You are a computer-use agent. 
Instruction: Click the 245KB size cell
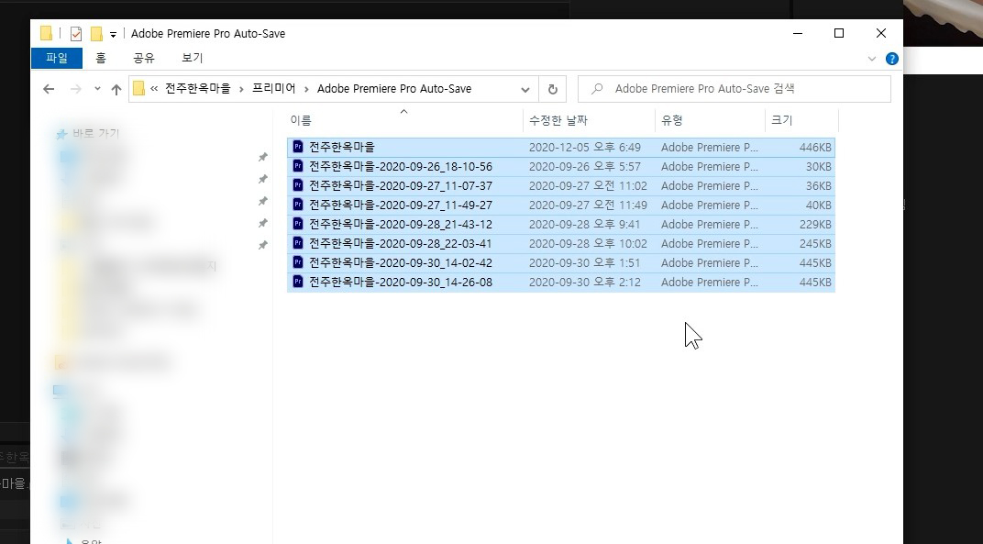click(815, 243)
